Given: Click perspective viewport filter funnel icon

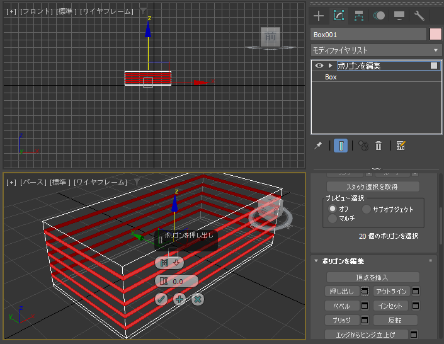Looking at the screenshot, I should coord(137,182).
